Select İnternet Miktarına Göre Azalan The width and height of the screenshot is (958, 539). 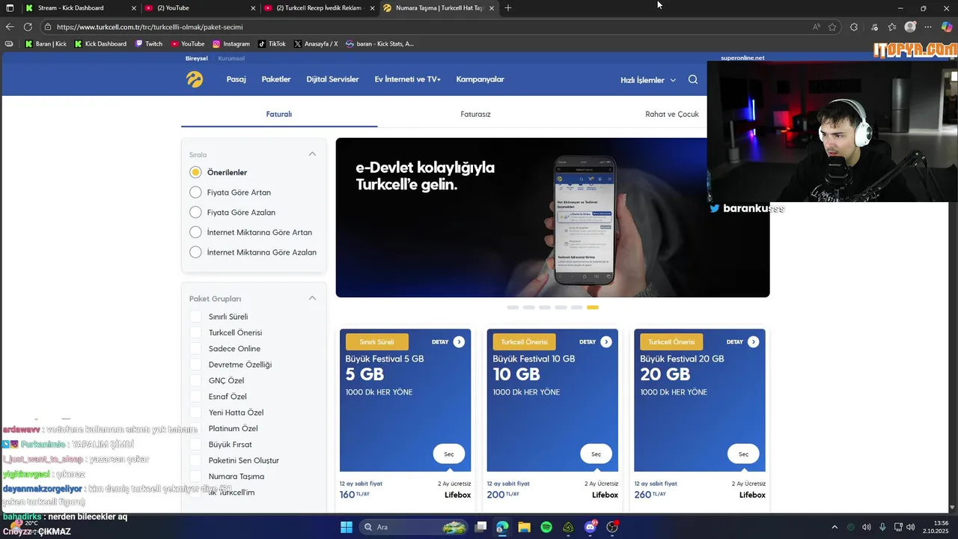195,252
